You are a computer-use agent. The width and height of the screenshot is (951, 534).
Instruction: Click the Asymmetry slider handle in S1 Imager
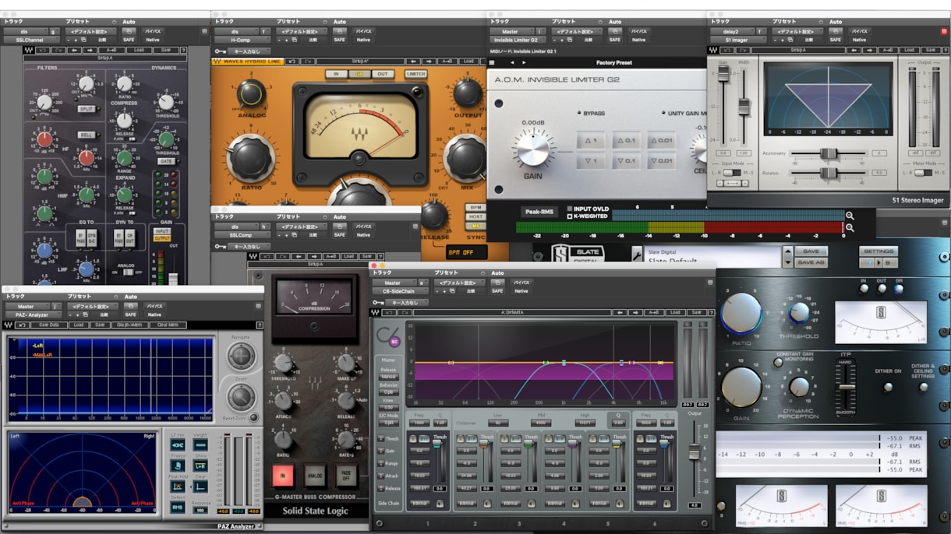[829, 153]
